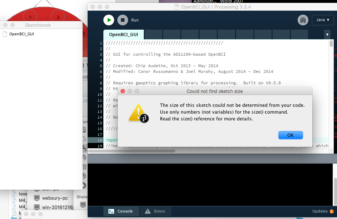This screenshot has height=219, width=337.
Task: Open the Java mode dropdown
Action: coord(322,20)
